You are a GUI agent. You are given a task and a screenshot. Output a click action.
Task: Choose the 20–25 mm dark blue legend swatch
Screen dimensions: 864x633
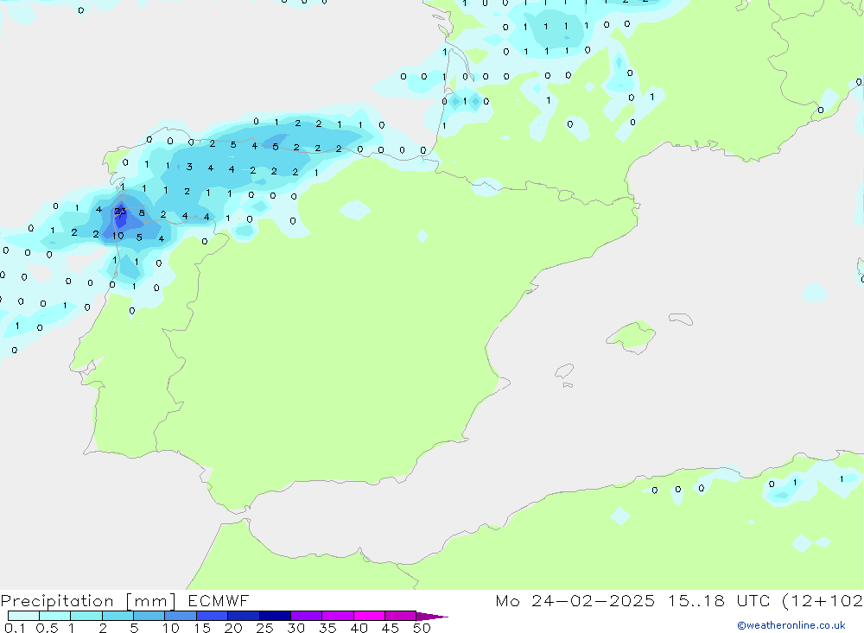[x=243, y=616]
